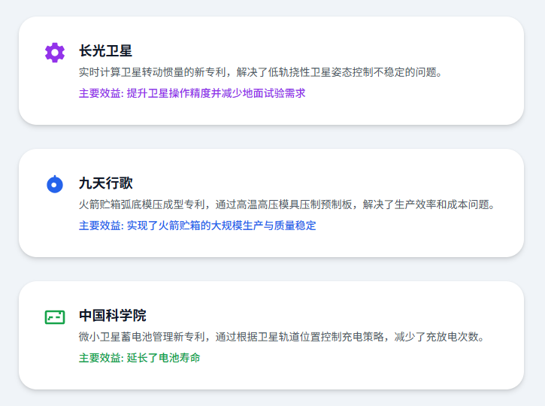This screenshot has height=406, width=545.
Task: Click the purple gear icon beside 长光卫星
Action: 55,52
